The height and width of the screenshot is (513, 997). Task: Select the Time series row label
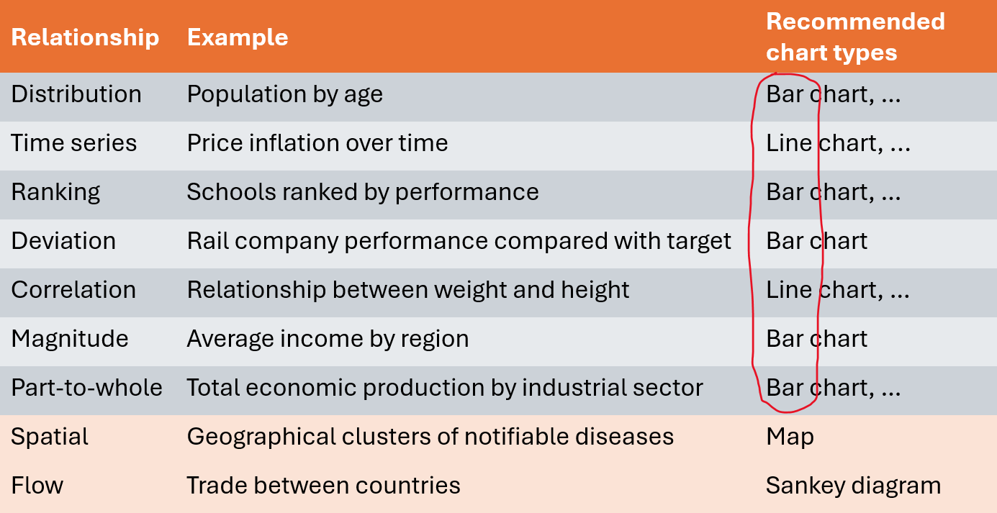pos(74,143)
